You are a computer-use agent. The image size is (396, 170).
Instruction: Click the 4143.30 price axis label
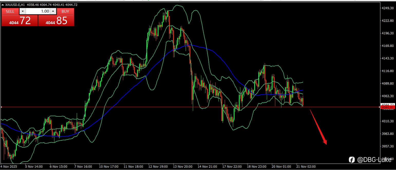pyautogui.click(x=388, y=58)
